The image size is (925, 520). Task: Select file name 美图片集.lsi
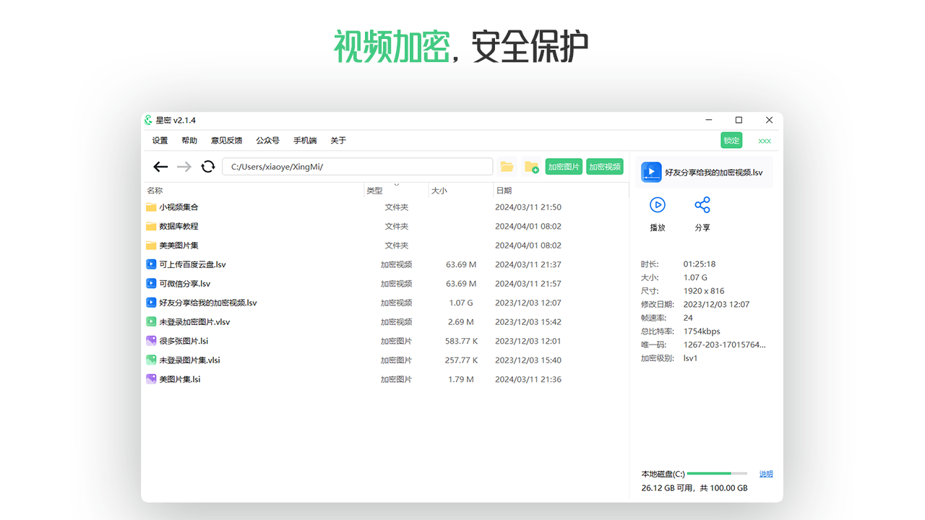[x=180, y=379]
